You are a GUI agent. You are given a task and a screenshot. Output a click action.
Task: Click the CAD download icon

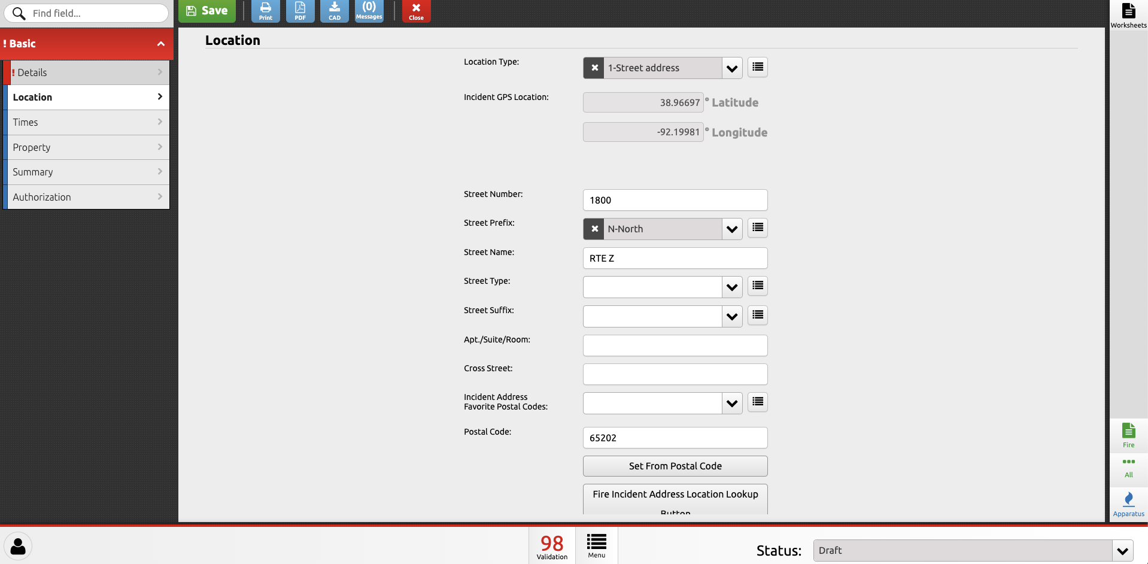[335, 11]
